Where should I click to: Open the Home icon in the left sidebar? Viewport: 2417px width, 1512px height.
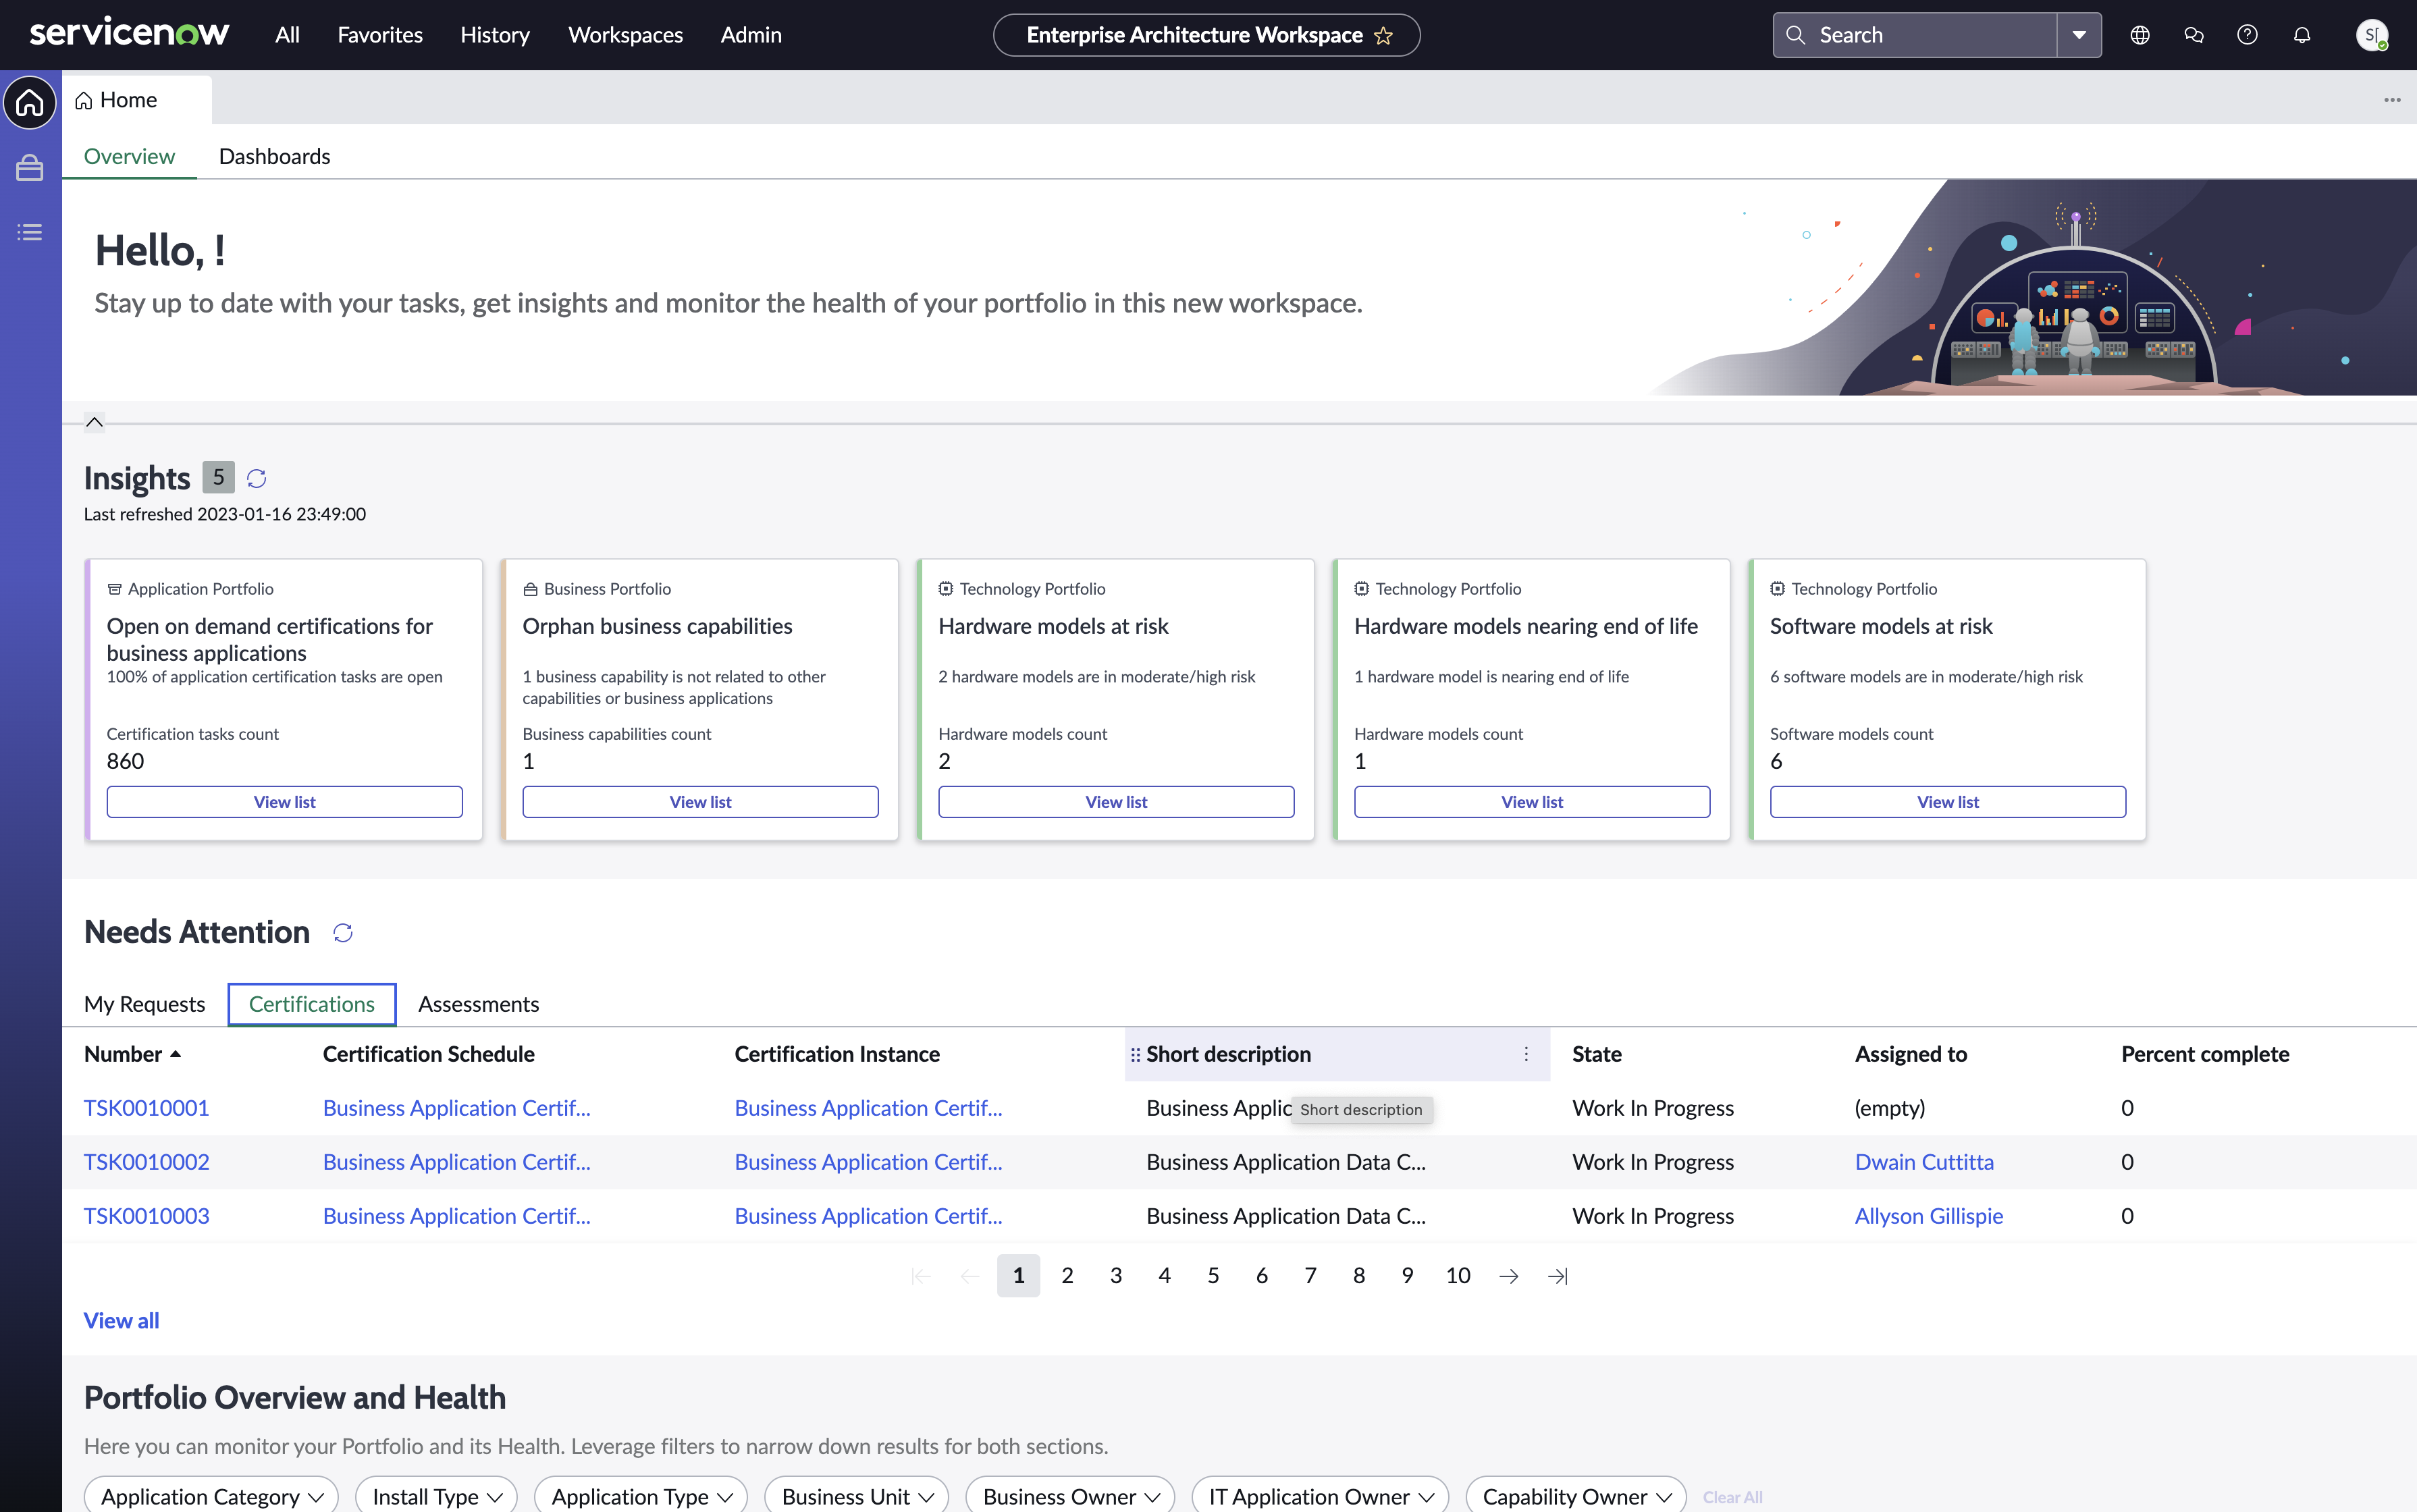click(x=29, y=102)
